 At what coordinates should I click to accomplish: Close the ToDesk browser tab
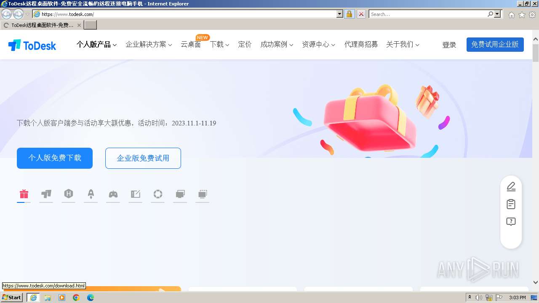[79, 25]
